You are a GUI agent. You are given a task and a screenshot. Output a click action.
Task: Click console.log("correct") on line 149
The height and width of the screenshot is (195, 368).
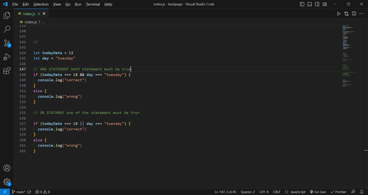tap(62, 80)
